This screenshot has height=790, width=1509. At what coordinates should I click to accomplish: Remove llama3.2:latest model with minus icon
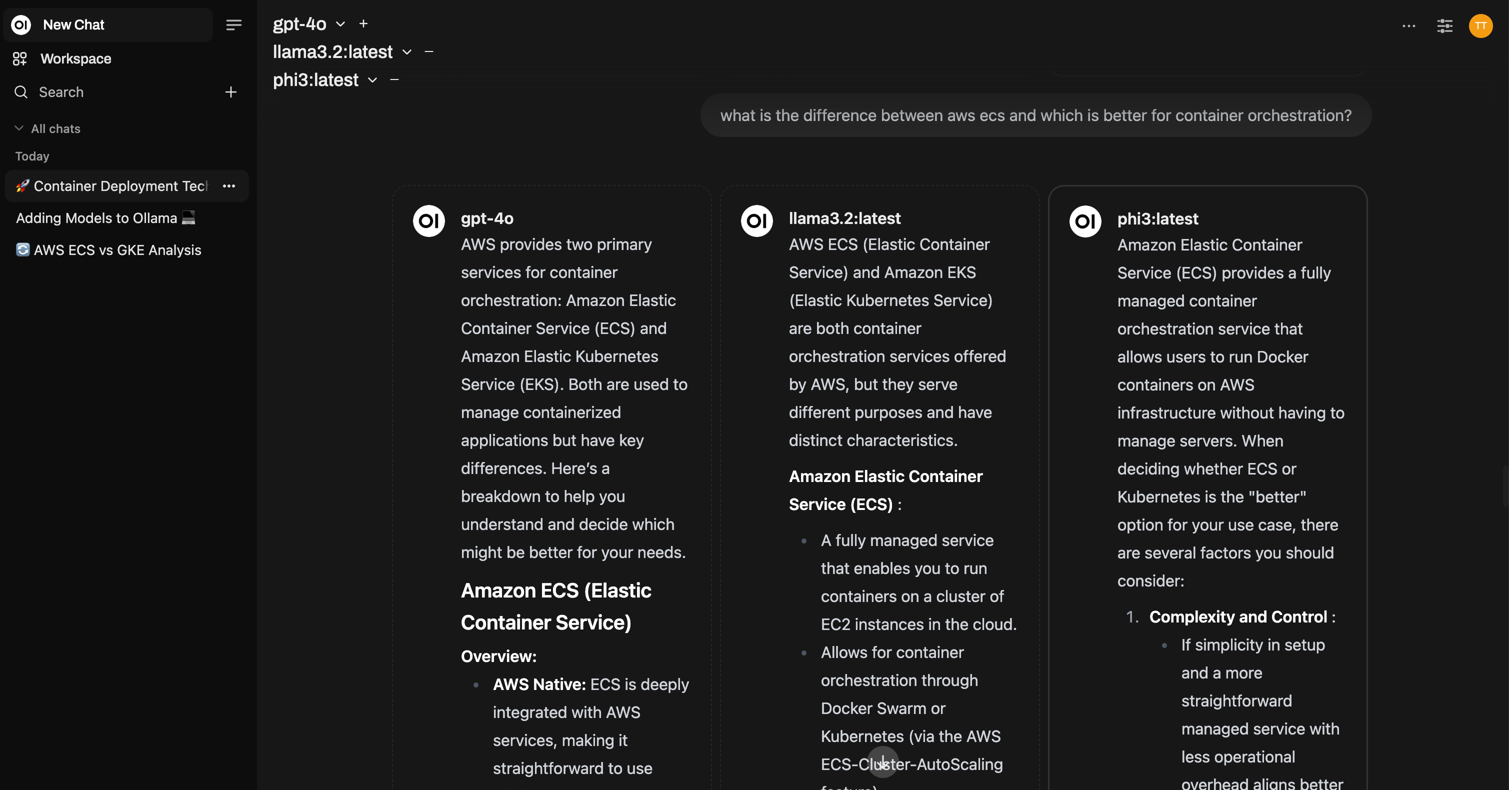(429, 51)
